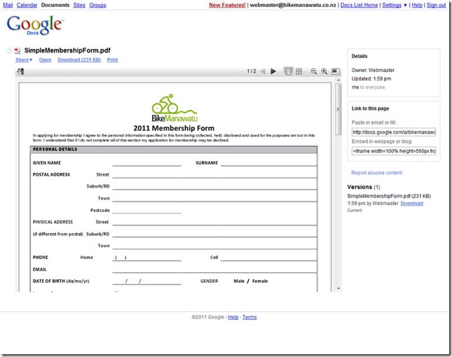
Task: Click the PDF file icon beside title
Action: pos(18,50)
